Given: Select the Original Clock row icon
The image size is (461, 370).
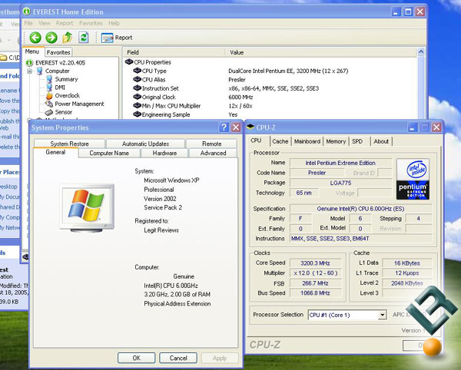Looking at the screenshot, I should point(137,97).
